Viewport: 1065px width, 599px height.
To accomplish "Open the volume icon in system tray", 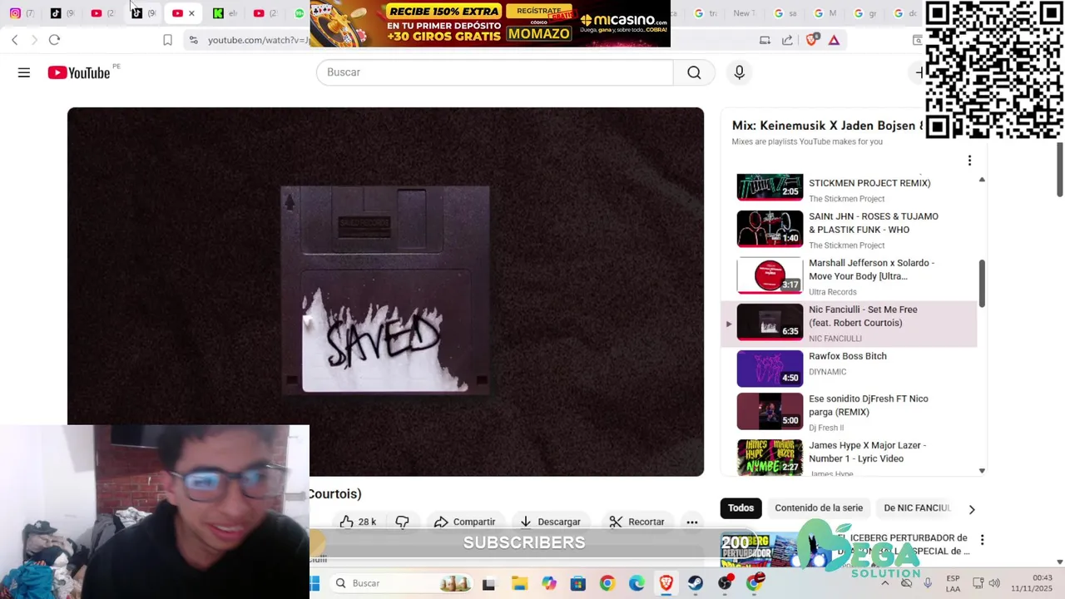I will click(994, 583).
